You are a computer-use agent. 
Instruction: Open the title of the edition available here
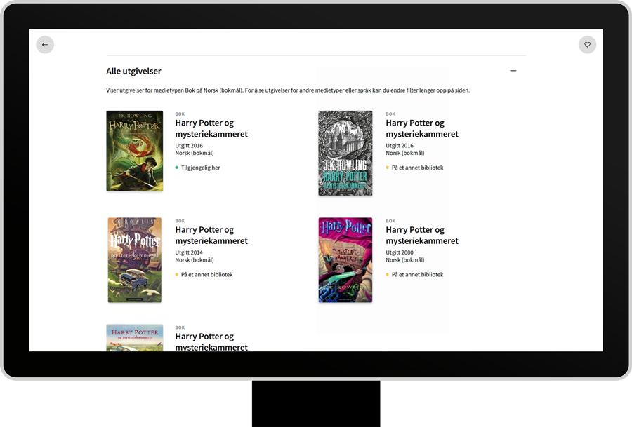pyautogui.click(x=211, y=128)
